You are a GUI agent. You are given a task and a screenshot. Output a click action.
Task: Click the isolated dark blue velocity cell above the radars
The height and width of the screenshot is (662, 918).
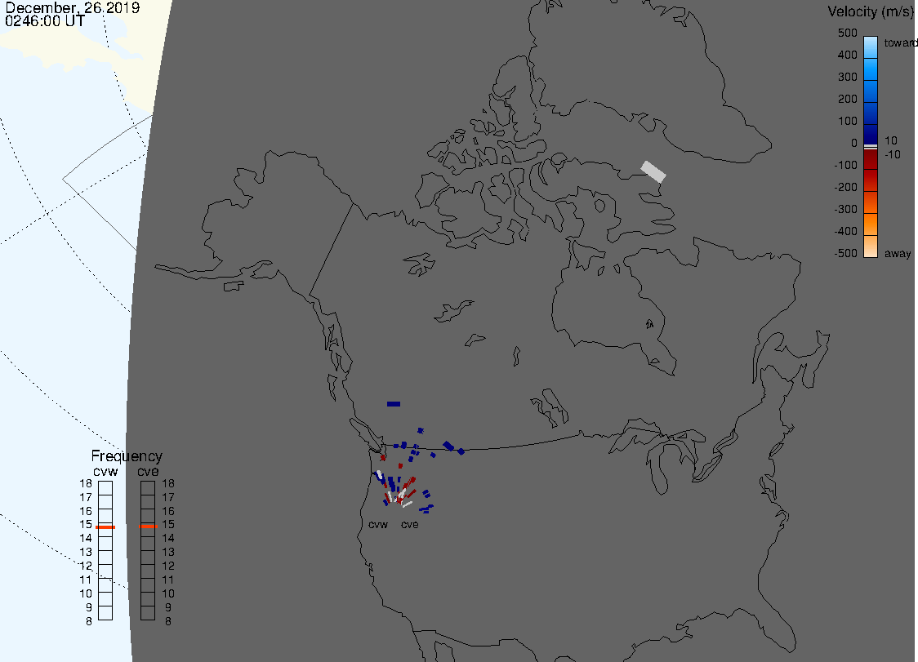pyautogui.click(x=394, y=404)
